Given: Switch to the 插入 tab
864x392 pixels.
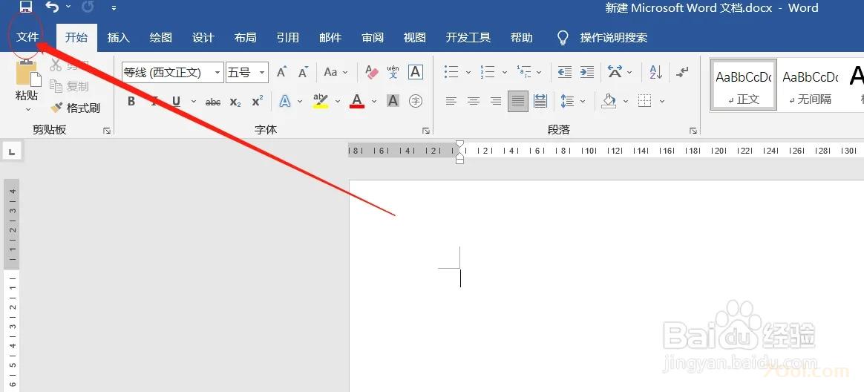Looking at the screenshot, I should pyautogui.click(x=119, y=37).
